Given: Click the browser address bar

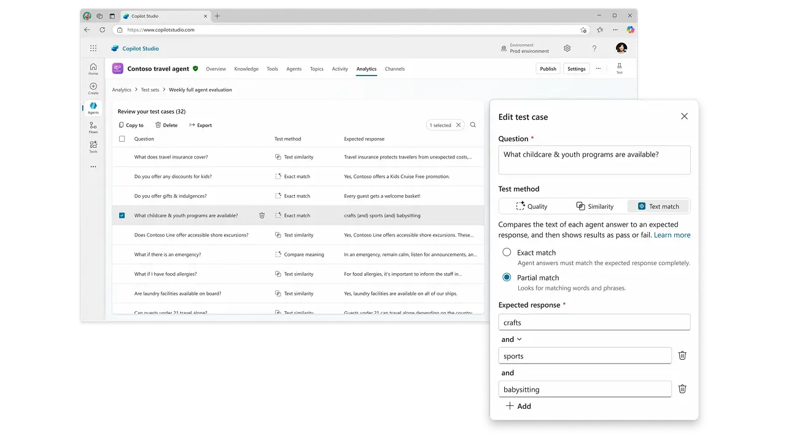Looking at the screenshot, I should tap(350, 29).
